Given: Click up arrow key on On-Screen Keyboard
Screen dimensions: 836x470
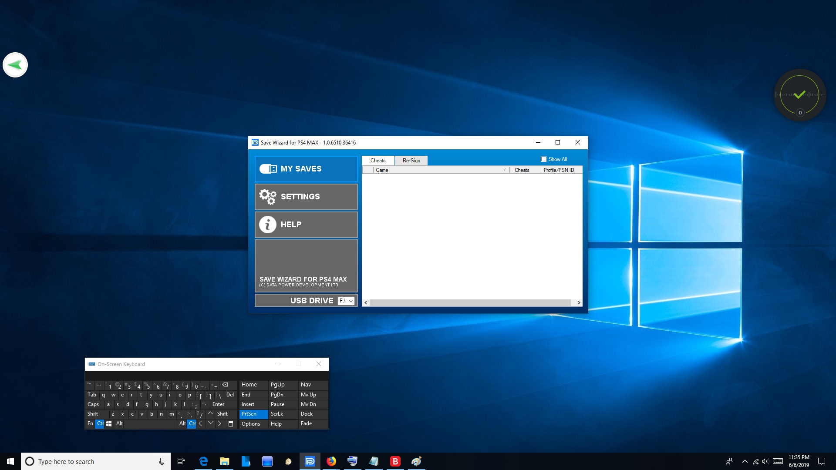Looking at the screenshot, I should click(x=210, y=413).
